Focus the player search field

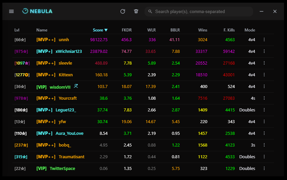point(201,12)
